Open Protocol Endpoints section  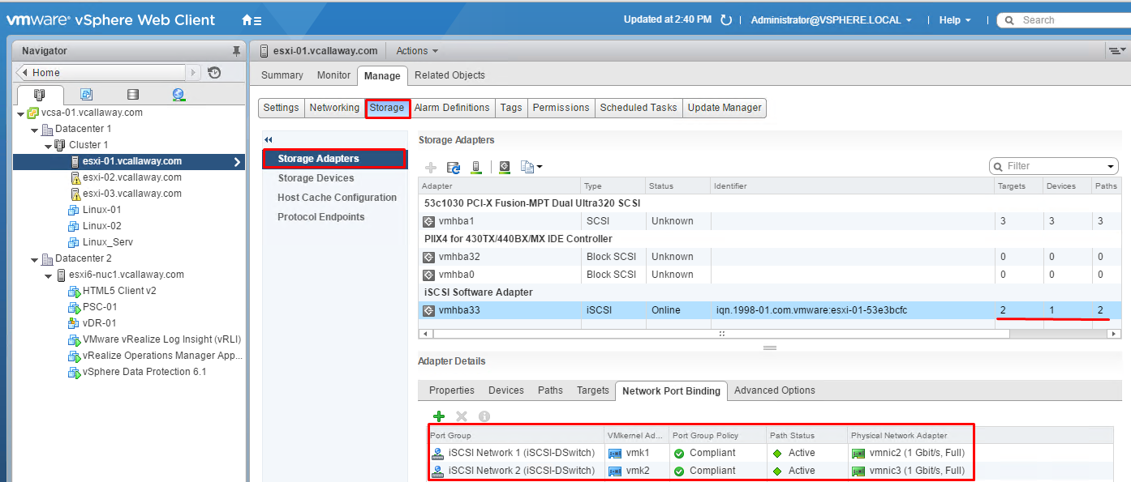[x=320, y=217]
